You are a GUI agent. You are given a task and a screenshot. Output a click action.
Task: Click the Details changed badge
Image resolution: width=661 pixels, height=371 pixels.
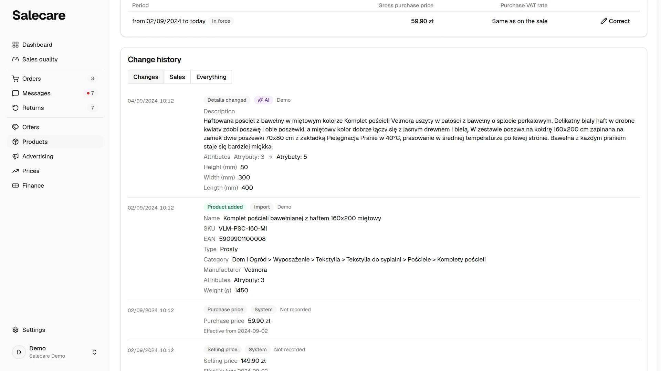(227, 100)
